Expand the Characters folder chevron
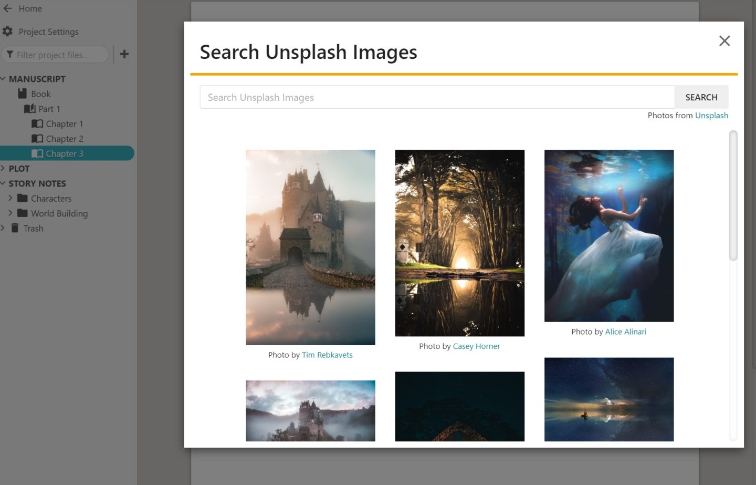The height and width of the screenshot is (485, 756). (x=10, y=198)
